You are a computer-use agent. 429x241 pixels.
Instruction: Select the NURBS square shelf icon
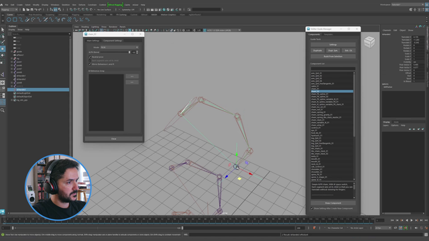[15, 19]
